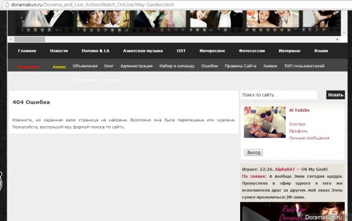Open the Аниме link

(59, 67)
